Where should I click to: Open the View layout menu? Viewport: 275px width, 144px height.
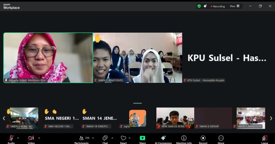(x=234, y=6)
